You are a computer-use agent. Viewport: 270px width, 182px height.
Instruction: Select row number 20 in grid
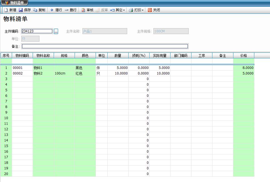tap(6, 174)
